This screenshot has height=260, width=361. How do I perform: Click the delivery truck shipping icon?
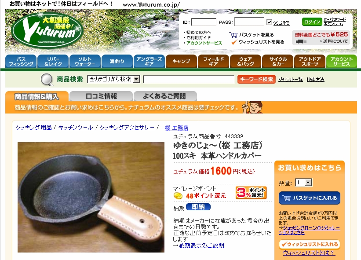(300, 41)
